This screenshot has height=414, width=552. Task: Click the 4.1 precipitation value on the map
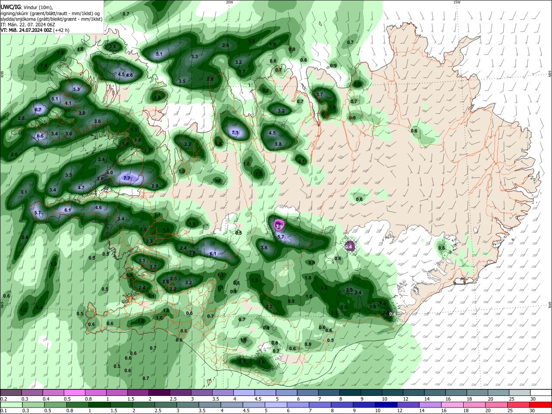click(68, 103)
